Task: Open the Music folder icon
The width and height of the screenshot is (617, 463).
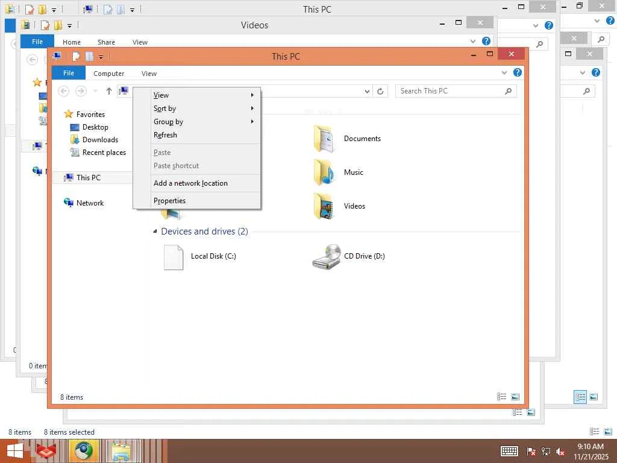Action: (324, 172)
